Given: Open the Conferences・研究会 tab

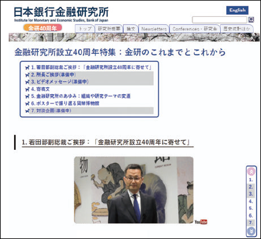Looking at the screenshot, I should (x=195, y=29).
